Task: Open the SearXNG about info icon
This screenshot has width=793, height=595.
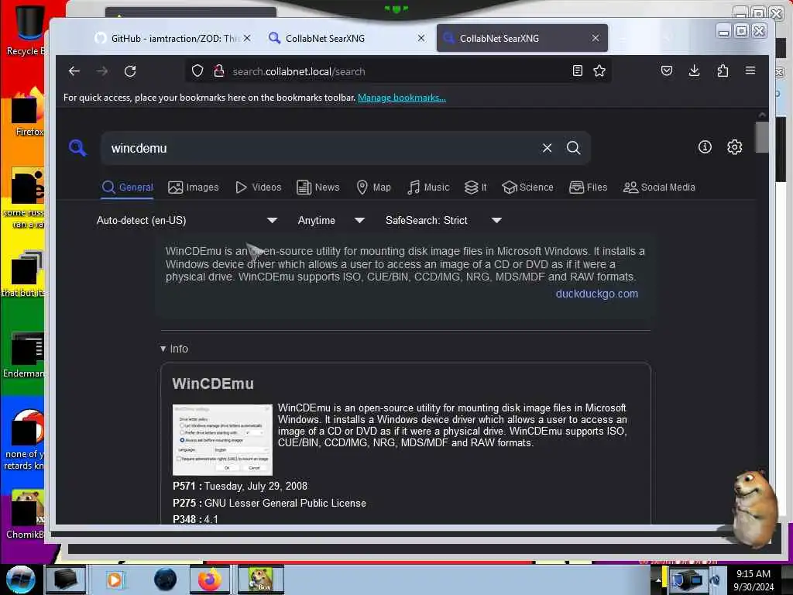Action: tap(705, 147)
